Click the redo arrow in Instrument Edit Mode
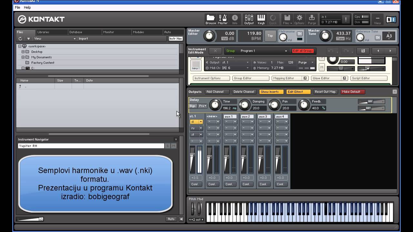The width and height of the screenshot is (413, 232). tap(346, 51)
